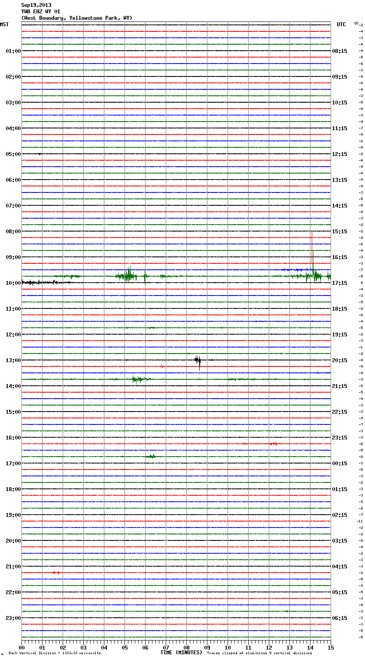Select the 00:15 UTC time label
Viewport: 365px width, 659px height.
pos(340,464)
